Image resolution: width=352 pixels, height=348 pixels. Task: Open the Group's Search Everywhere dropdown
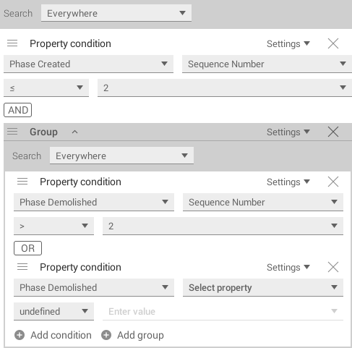(x=121, y=156)
